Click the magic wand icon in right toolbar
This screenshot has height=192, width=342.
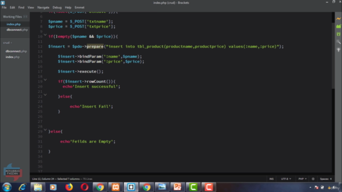pyautogui.click(x=338, y=42)
